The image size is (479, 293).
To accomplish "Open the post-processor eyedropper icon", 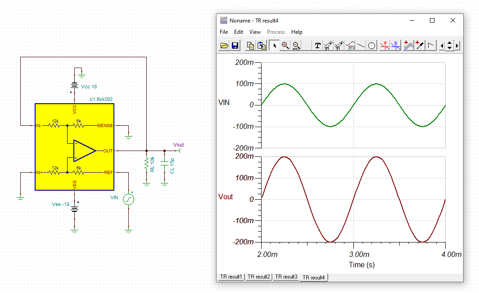I will tap(420, 46).
